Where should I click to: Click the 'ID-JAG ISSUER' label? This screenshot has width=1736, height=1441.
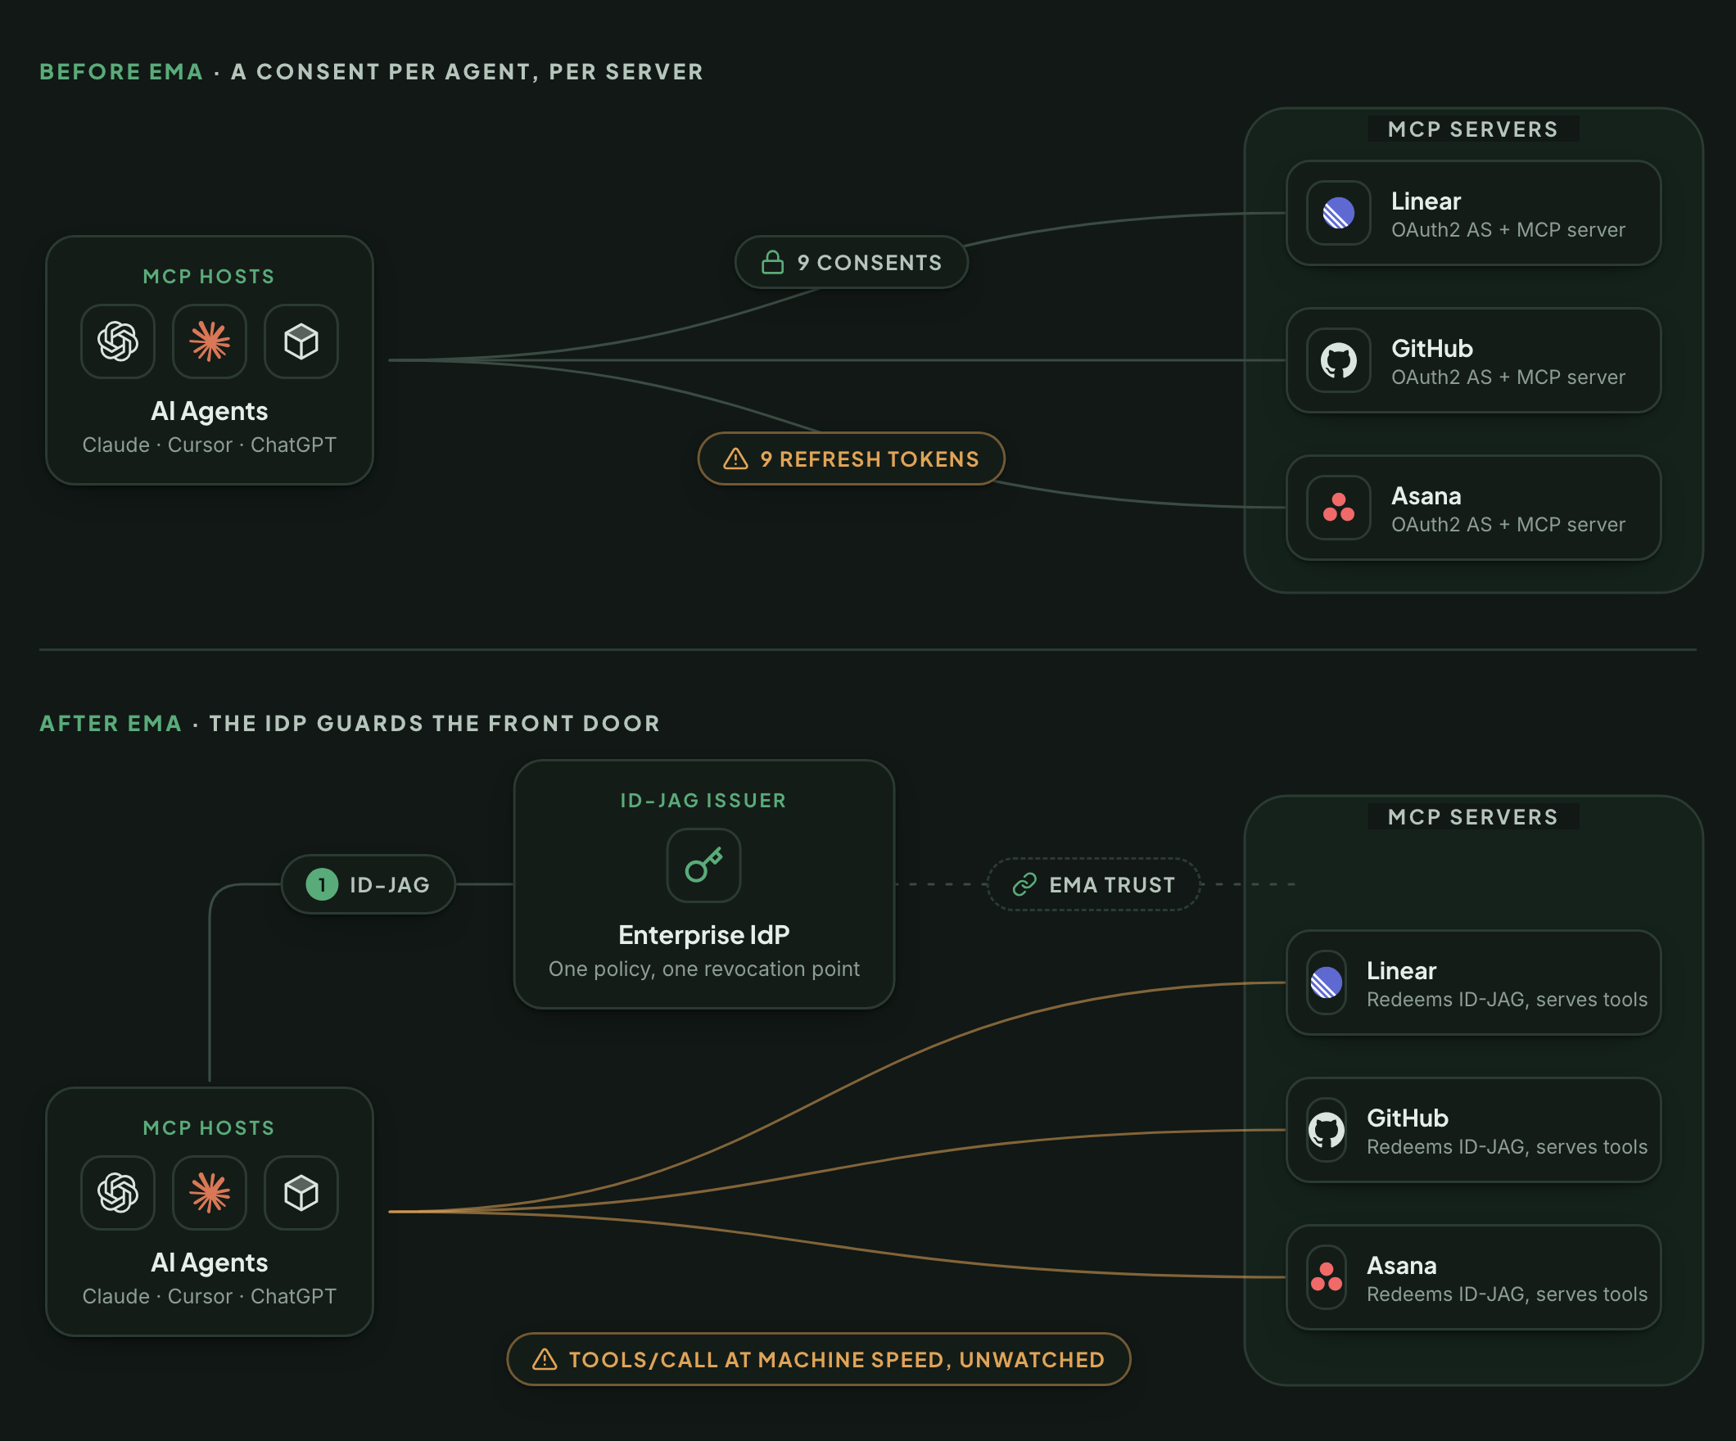click(703, 800)
